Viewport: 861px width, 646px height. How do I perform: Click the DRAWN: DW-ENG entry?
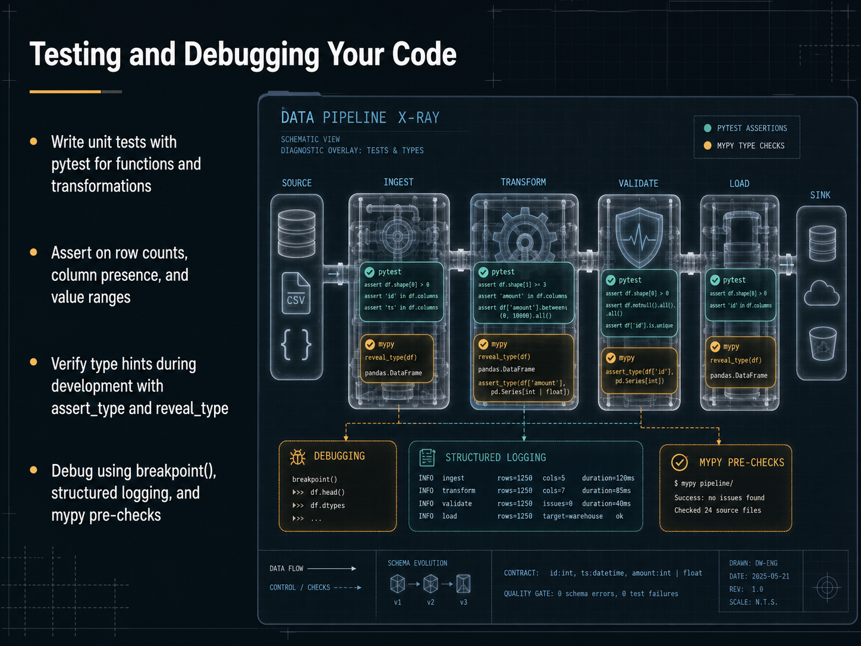753,563
